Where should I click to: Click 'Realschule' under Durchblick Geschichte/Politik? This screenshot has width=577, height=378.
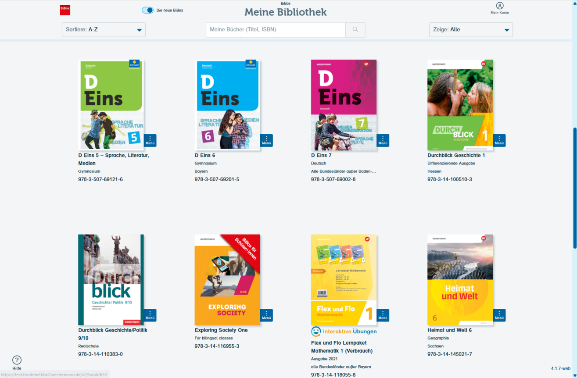[89, 346]
